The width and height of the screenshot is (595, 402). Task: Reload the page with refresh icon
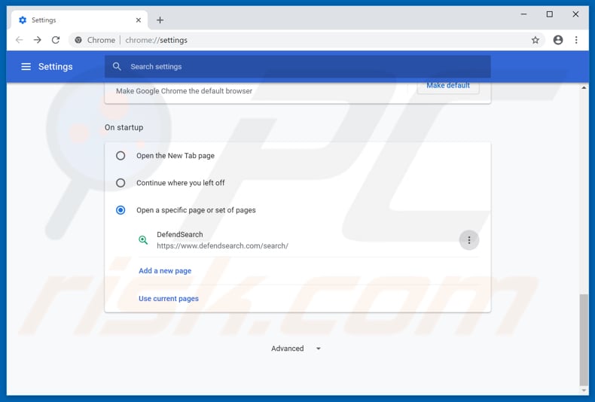[56, 40]
